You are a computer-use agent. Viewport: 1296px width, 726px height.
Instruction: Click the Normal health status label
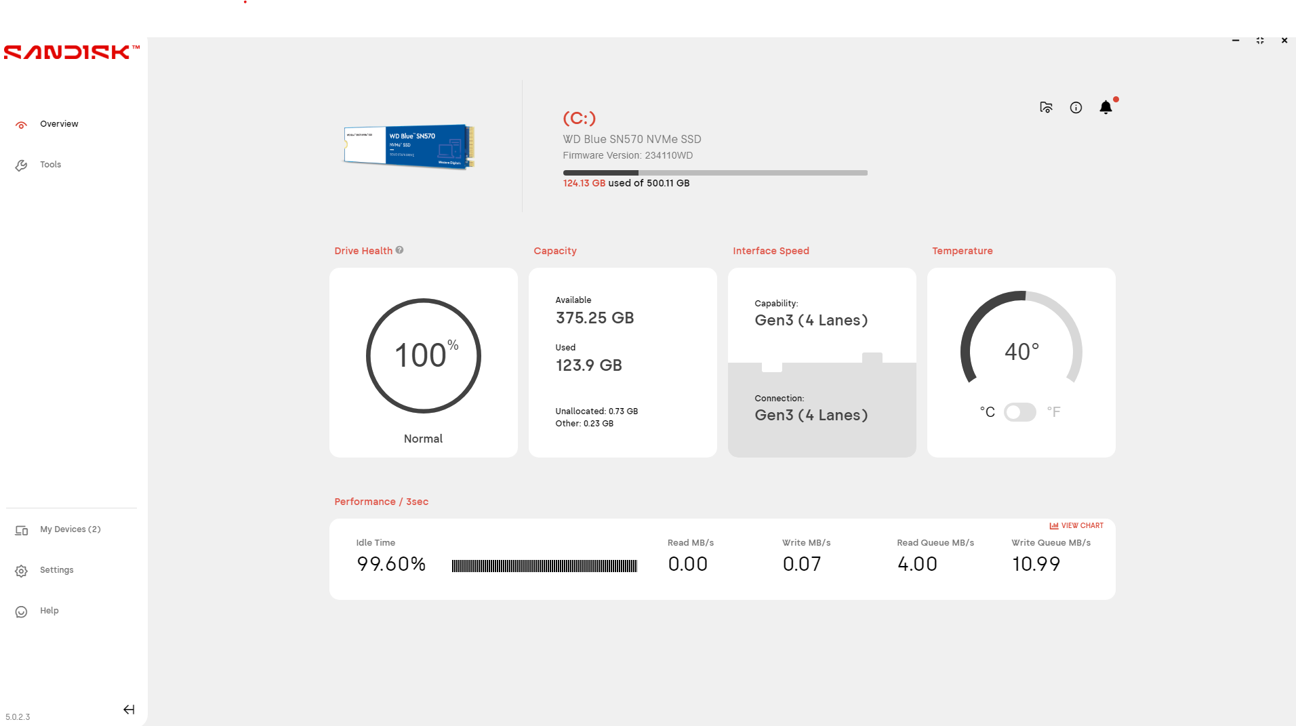(423, 439)
